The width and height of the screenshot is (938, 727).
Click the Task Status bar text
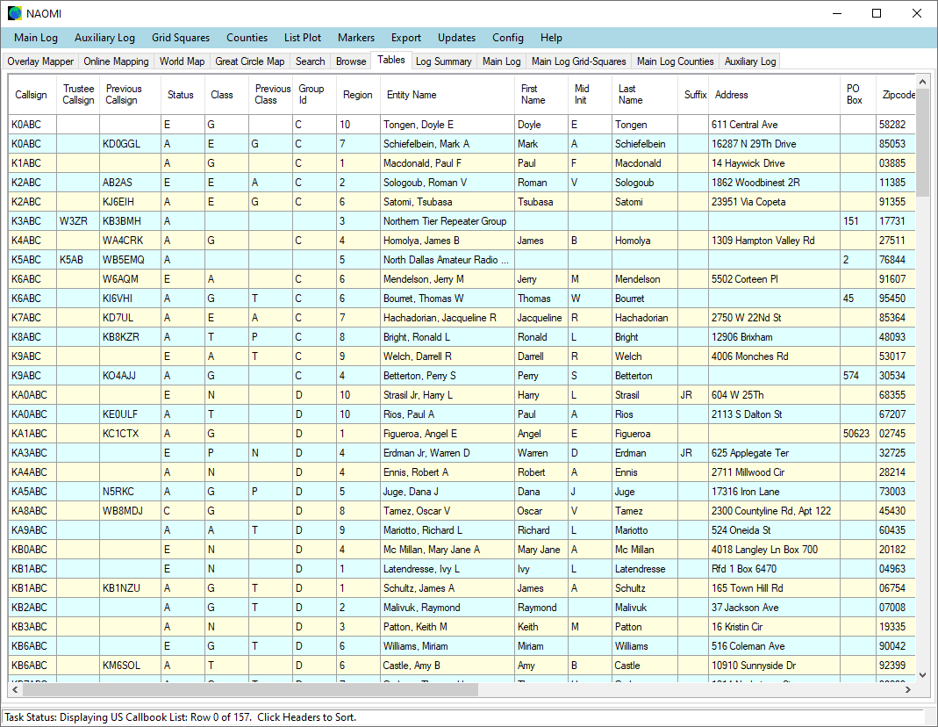coord(180,716)
